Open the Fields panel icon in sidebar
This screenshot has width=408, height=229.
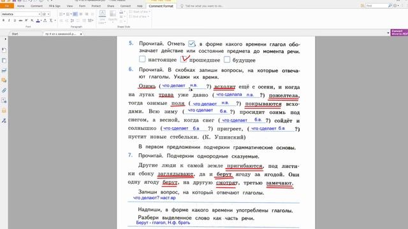[4, 101]
